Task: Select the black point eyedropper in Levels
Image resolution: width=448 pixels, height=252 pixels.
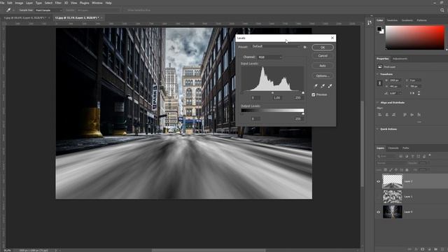Action: pyautogui.click(x=316, y=85)
